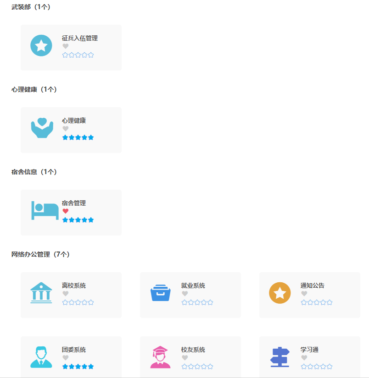Image resolution: width=369 pixels, height=378 pixels.
Task: Open the 就业系统 app card
Action: pyautogui.click(x=190, y=295)
